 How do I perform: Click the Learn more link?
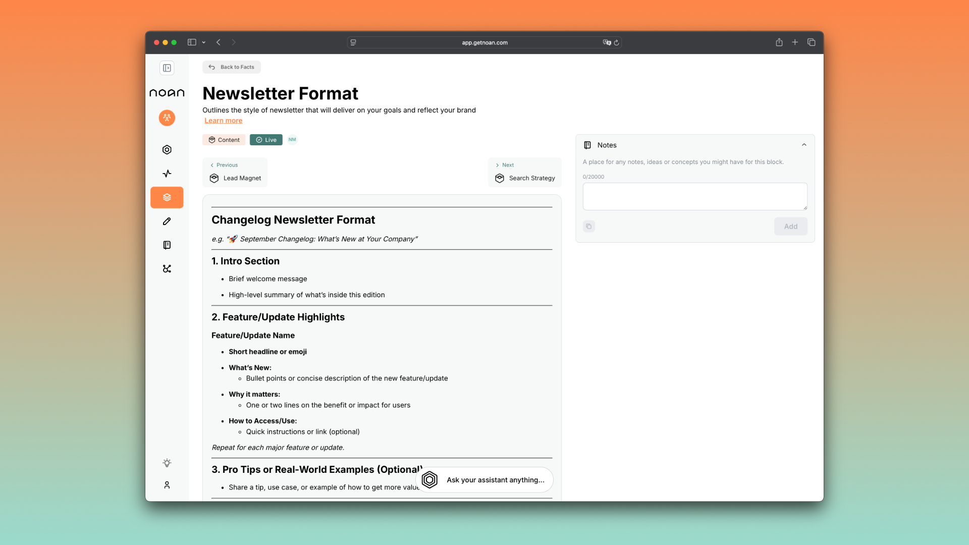point(223,121)
